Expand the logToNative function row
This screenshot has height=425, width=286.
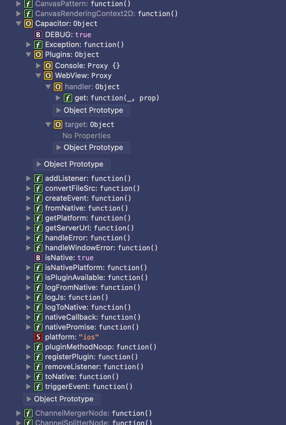[x=28, y=307]
